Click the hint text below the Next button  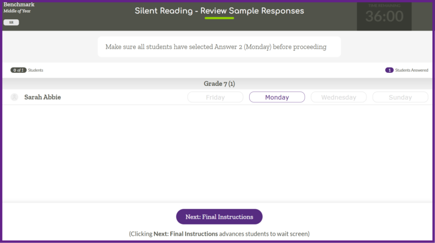[219, 233]
